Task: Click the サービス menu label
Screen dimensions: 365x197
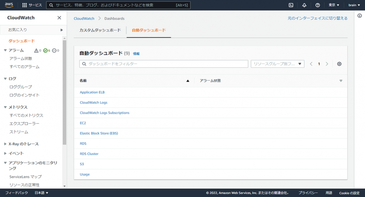Action: 35,5
